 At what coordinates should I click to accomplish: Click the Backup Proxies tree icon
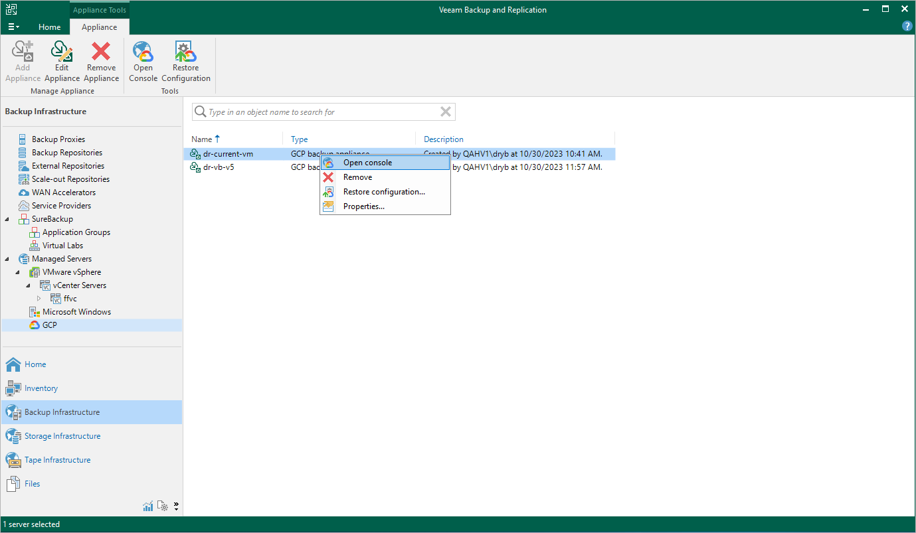click(24, 139)
